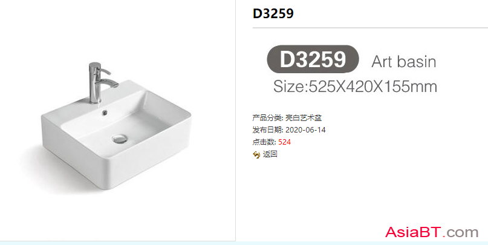Viewport: 488px width, 245px height.
Task: Click the yellow return arrow icon
Action: 256,155
